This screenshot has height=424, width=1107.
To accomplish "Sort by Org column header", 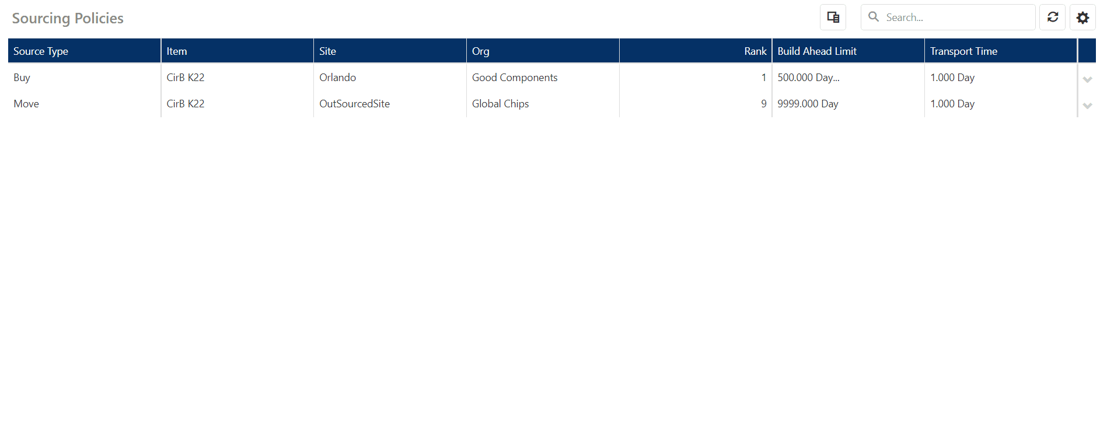I will (543, 51).
